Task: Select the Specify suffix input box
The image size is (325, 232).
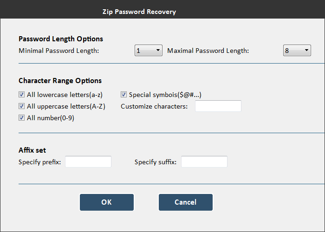Action: pyautogui.click(x=204, y=162)
